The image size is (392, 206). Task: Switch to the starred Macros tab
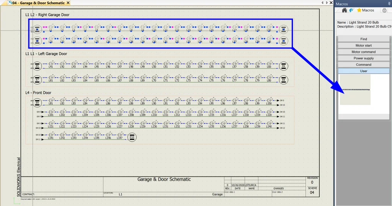point(365,10)
